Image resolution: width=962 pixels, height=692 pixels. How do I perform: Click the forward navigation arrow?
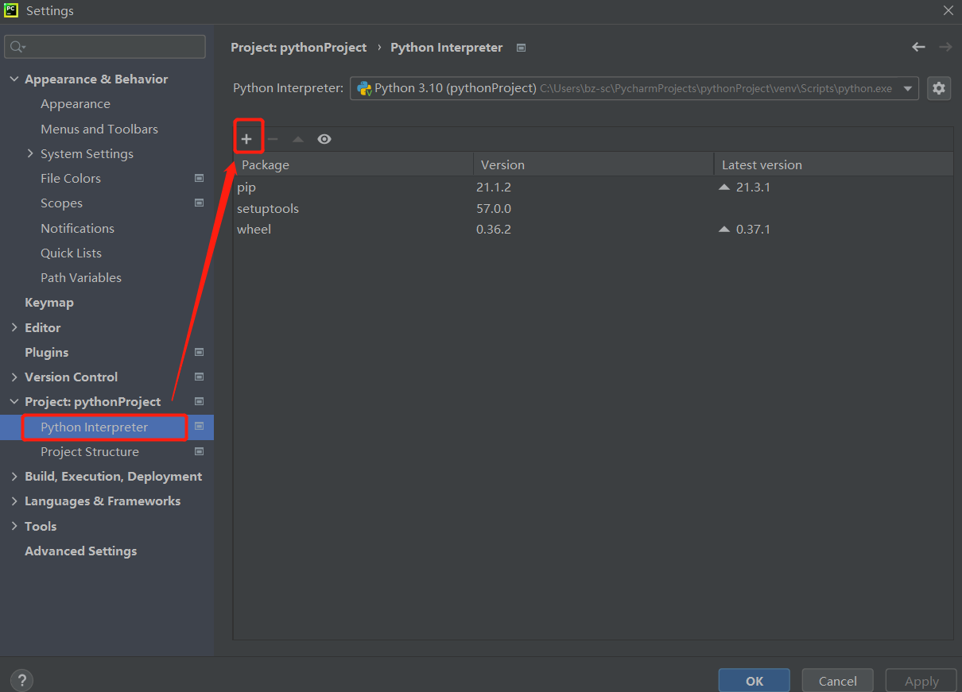click(x=945, y=48)
